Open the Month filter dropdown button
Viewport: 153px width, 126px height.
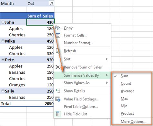tap(51, 4)
